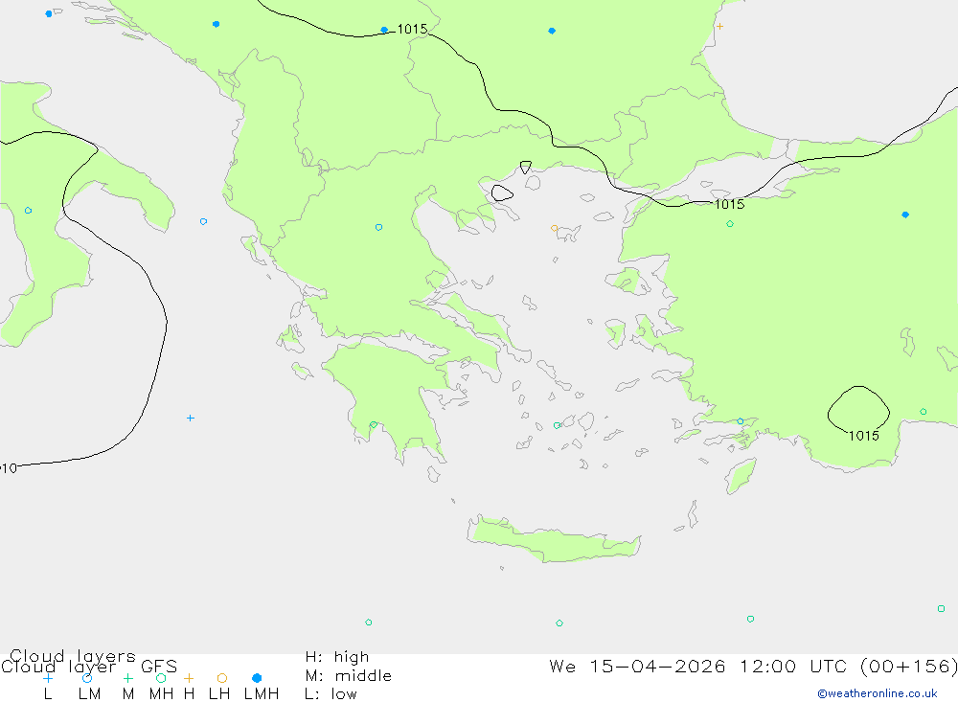This screenshot has height=702, width=958.
Task: Select the green circle marker east of Antalya 1015 loop
Action: 924,412
